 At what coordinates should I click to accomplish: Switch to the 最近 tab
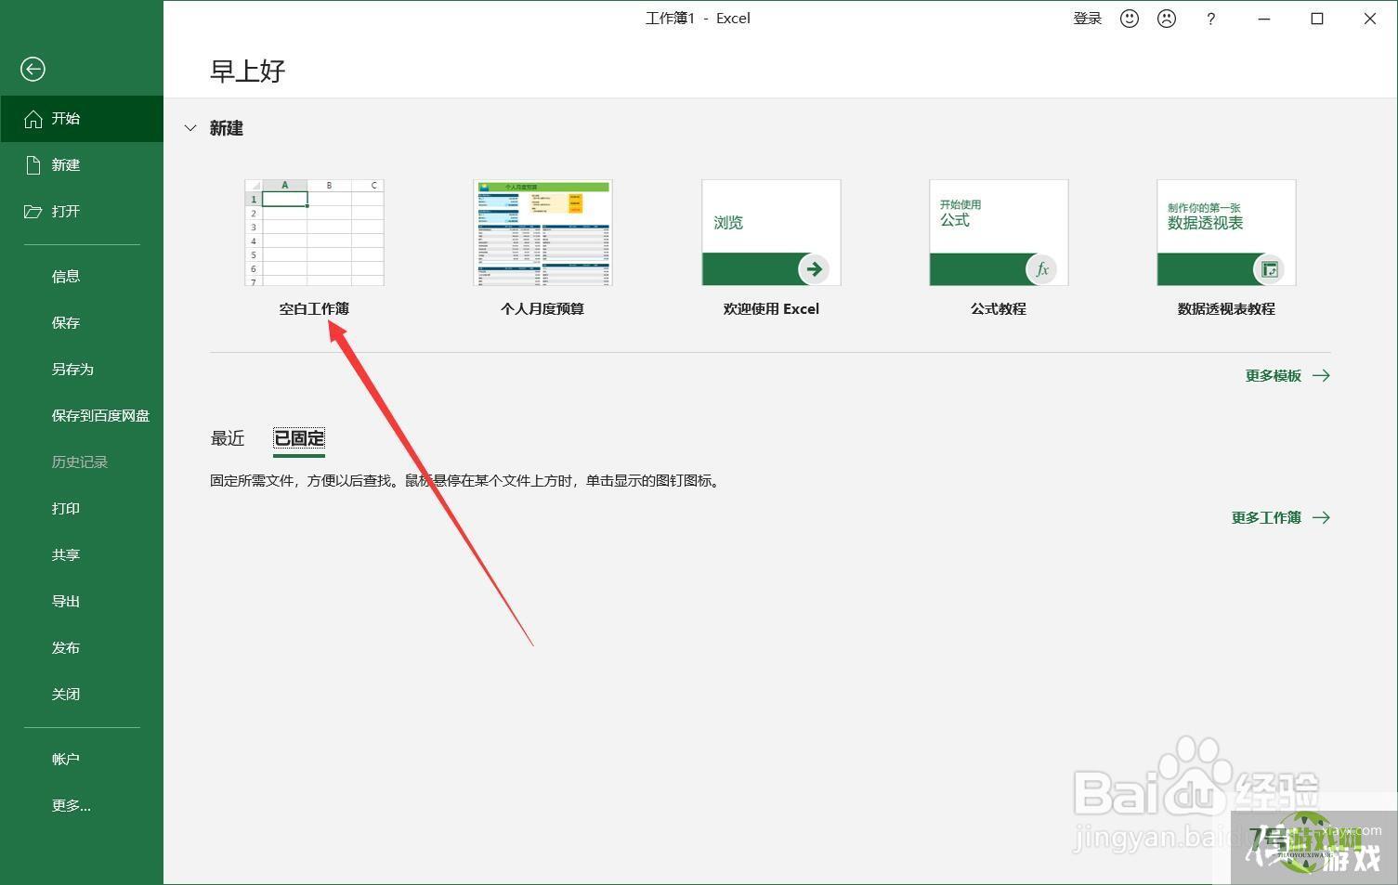228,438
